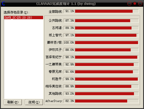This screenshot has width=144, height=109.
Task: Click the 藤林杏/椋 route label
Action: [55, 42]
